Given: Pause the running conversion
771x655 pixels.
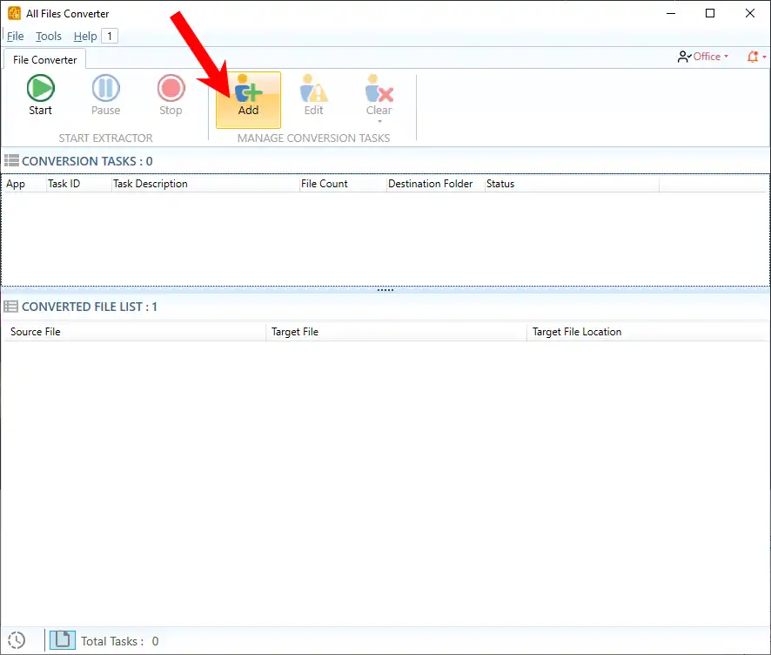Looking at the screenshot, I should (105, 96).
